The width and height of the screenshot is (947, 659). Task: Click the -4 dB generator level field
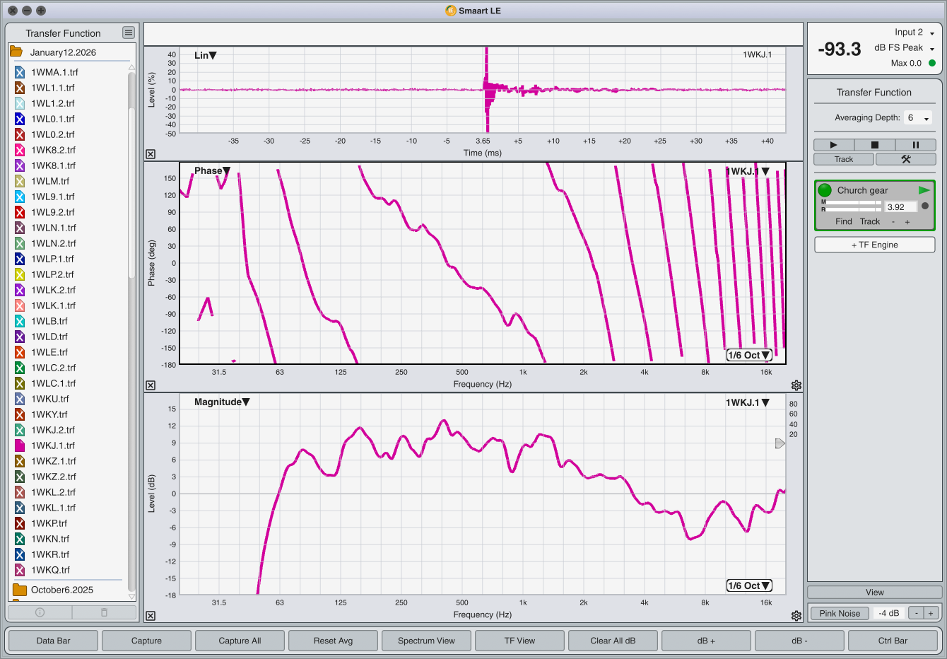889,613
